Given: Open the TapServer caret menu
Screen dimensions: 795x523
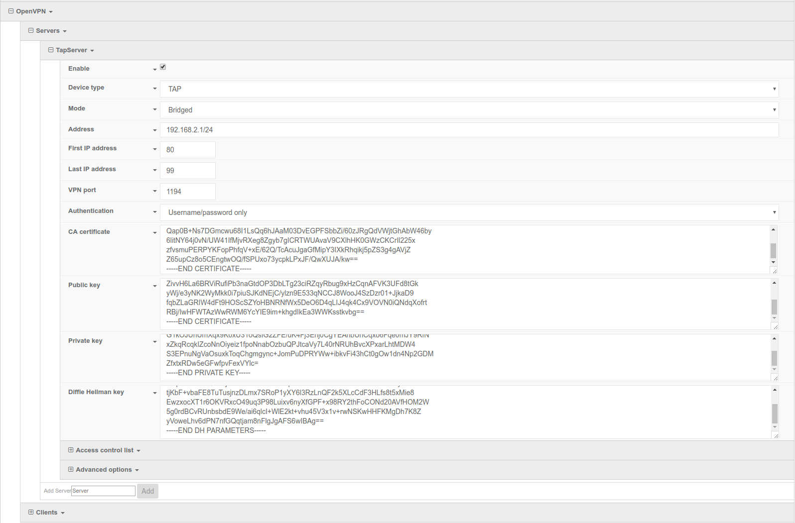Looking at the screenshot, I should coord(92,51).
